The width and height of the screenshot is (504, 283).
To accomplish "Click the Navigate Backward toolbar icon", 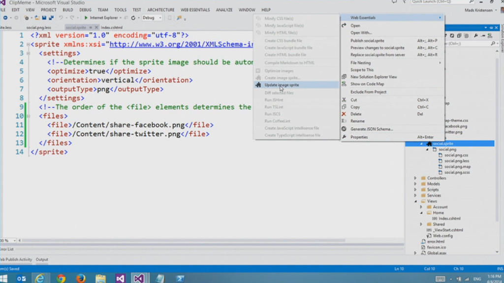I will point(5,18).
